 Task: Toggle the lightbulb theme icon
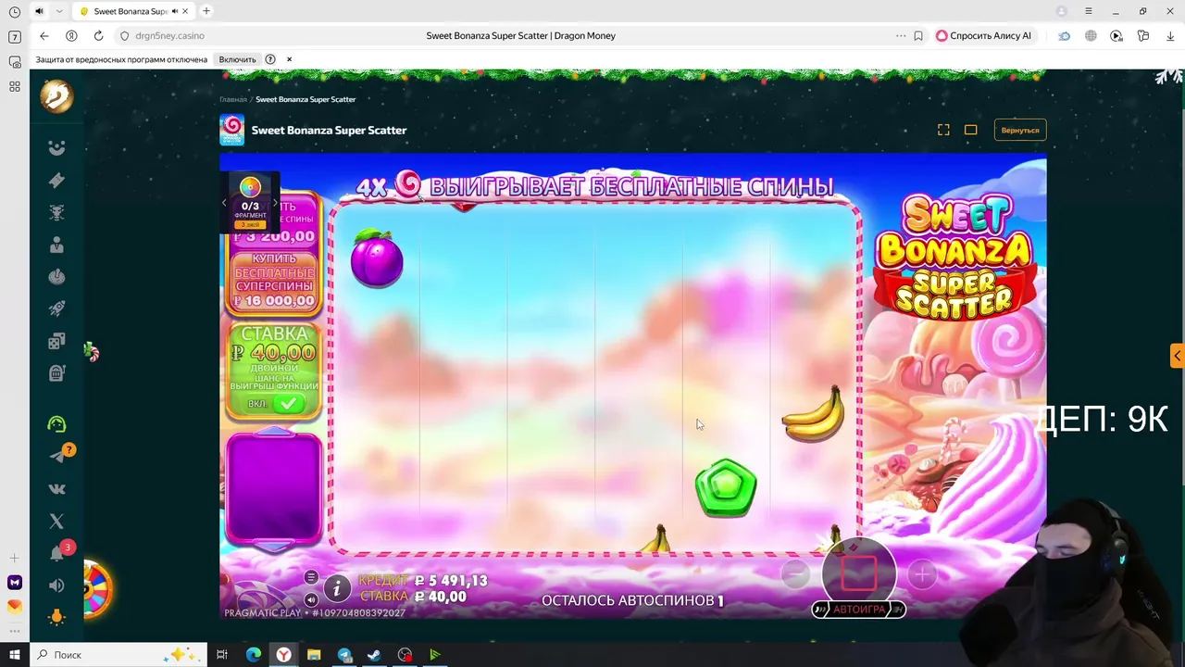click(x=56, y=617)
